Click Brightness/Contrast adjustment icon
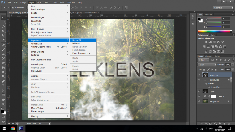The width and height of the screenshot is (235, 132). (x=206, y=42)
